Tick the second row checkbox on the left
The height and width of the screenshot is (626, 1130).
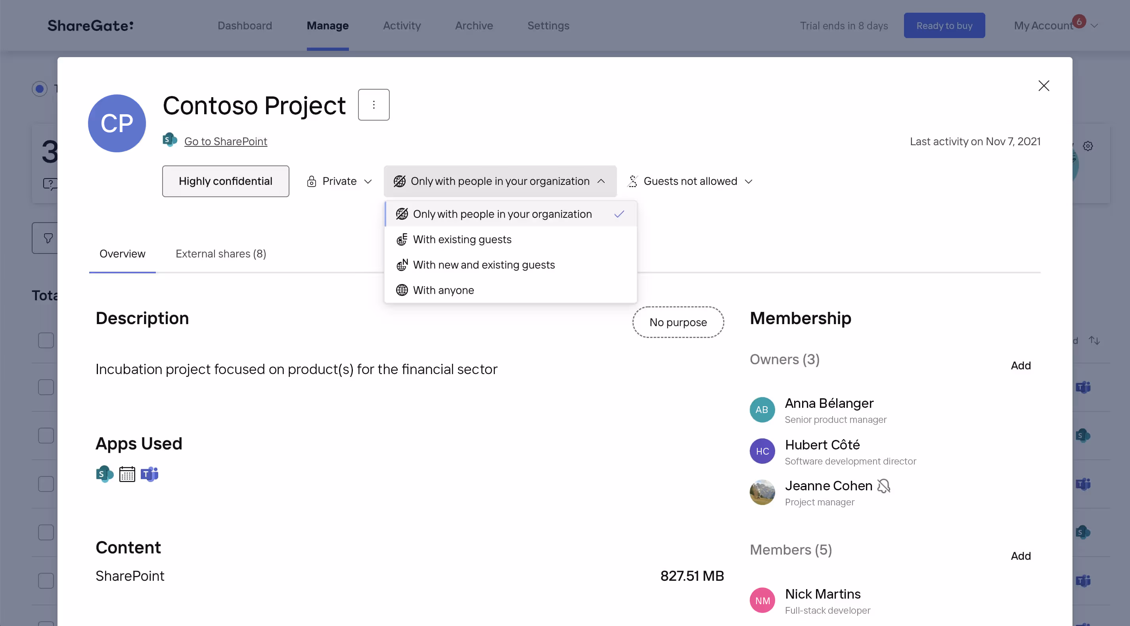46,387
